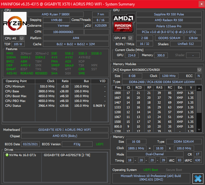Screen dimensions: 205x185
Task: Click the AMD X570 (Bixby) chipset field
Action: (65, 136)
